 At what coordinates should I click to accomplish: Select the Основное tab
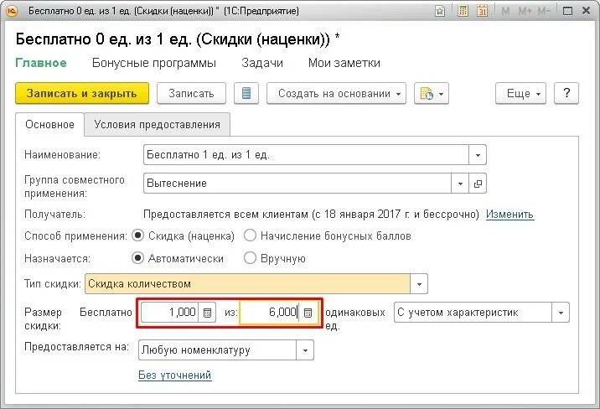click(x=49, y=124)
